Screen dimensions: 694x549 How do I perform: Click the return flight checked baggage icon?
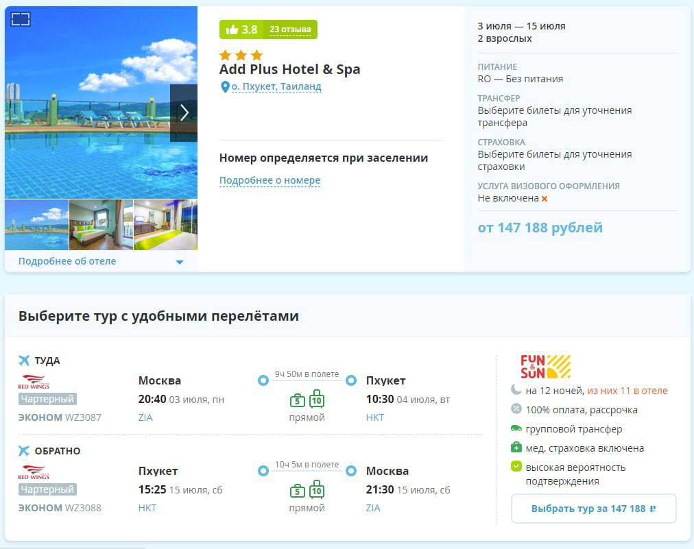tap(316, 489)
